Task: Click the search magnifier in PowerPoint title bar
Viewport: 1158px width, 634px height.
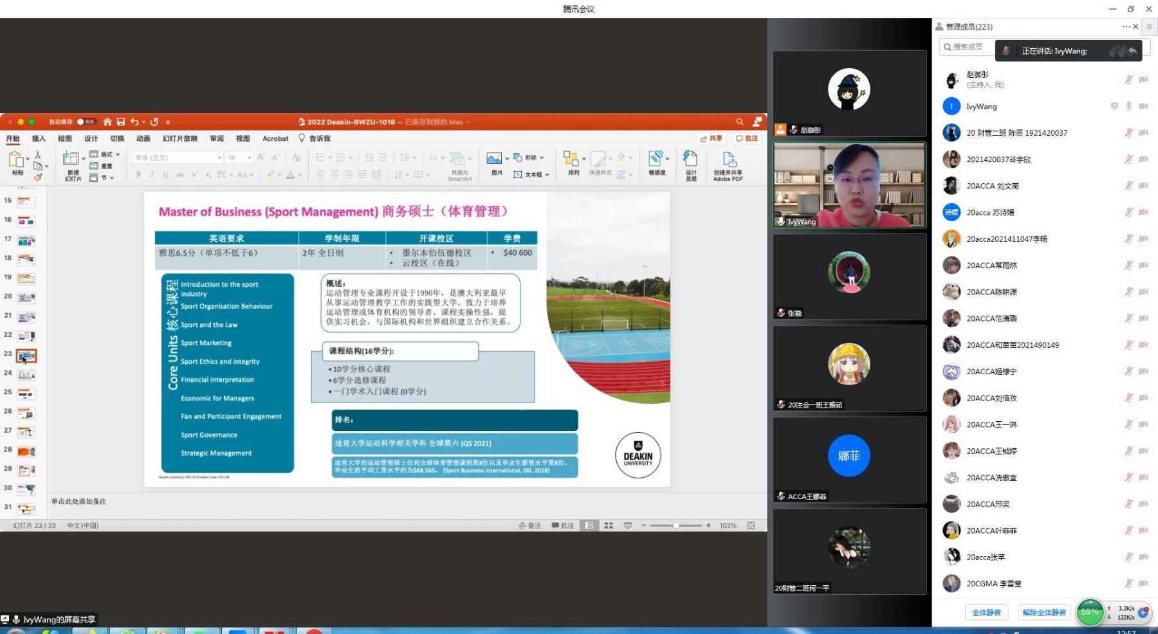Action: pyautogui.click(x=740, y=122)
